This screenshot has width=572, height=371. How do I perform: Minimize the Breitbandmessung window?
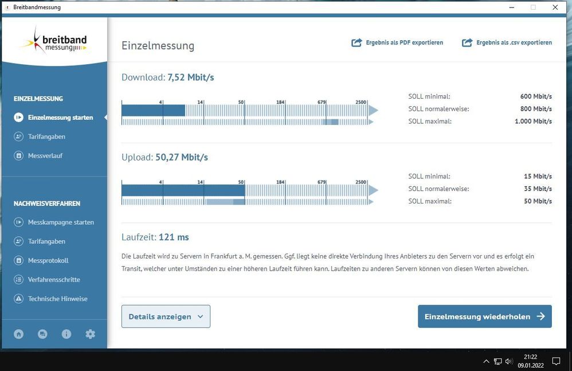click(x=512, y=7)
